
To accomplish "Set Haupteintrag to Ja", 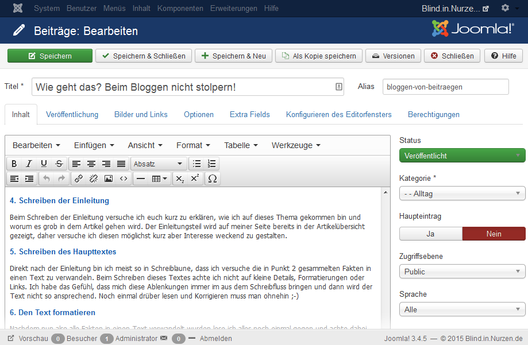I will pos(431,234).
